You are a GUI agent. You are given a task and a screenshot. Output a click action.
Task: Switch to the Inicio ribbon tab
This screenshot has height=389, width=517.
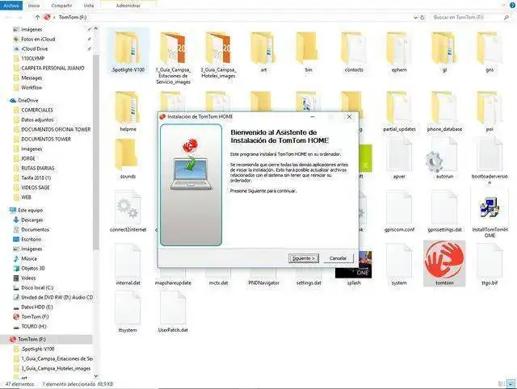click(x=34, y=6)
